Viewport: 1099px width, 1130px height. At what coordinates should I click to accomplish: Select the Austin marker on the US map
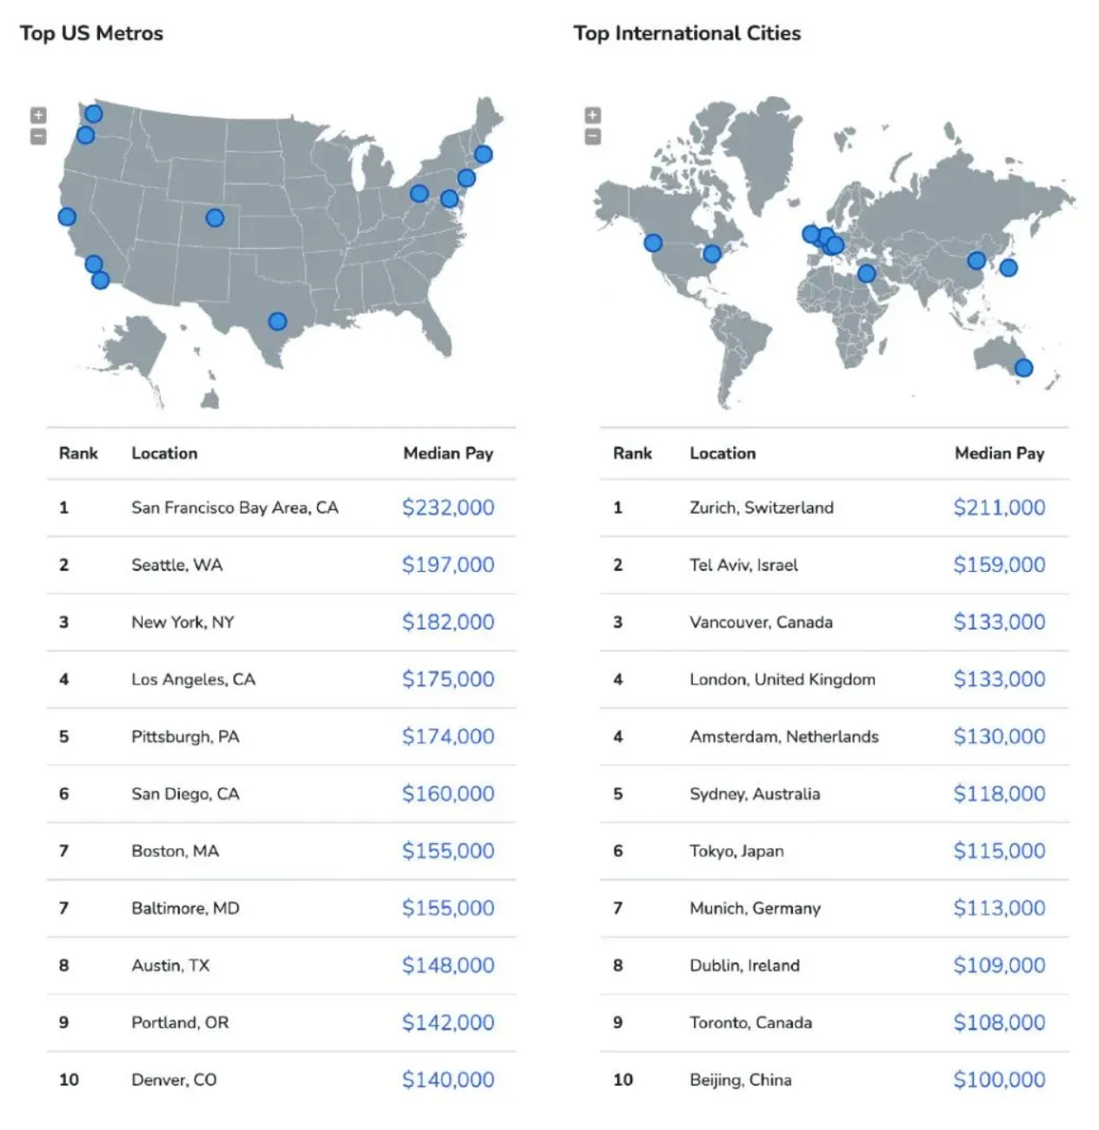pyautogui.click(x=277, y=322)
